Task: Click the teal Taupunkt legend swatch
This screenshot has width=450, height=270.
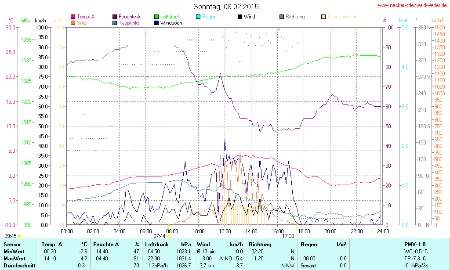Action: [x=115, y=22]
